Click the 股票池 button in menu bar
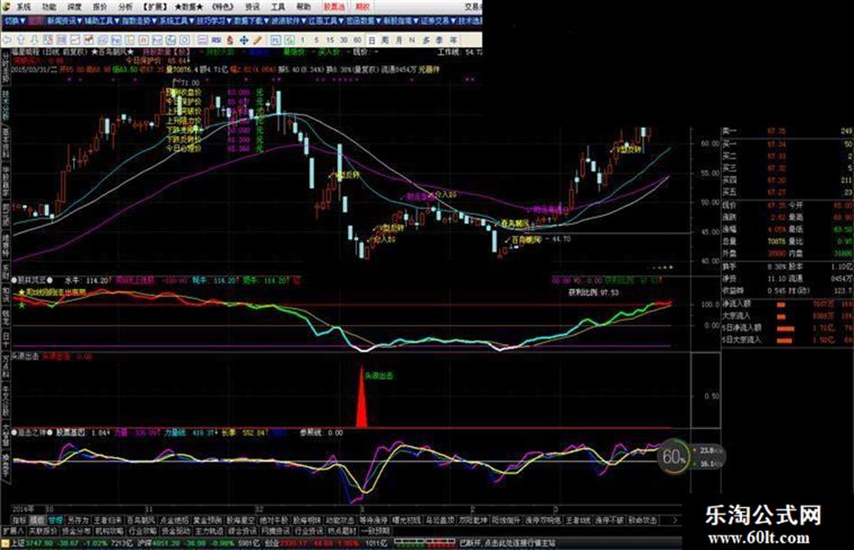The width and height of the screenshot is (854, 550). click(x=335, y=7)
